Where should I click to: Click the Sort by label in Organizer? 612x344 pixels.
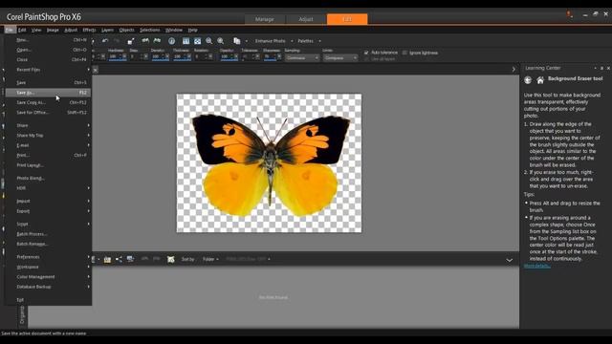pos(187,259)
